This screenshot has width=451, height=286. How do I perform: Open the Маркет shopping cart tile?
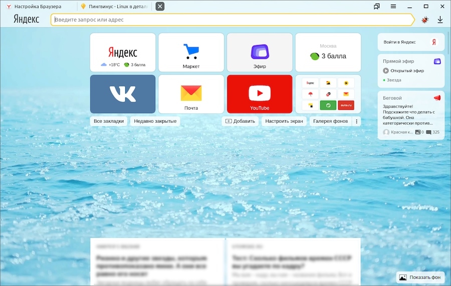tap(191, 52)
